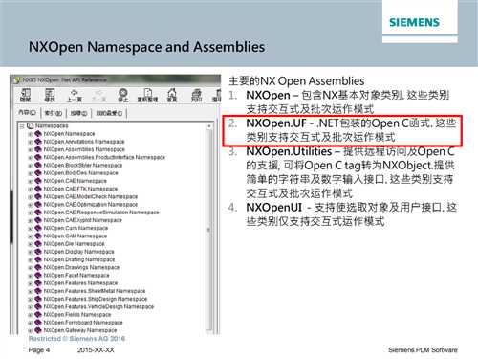Click the NXOpen.Utilities list item text
This screenshot has width=478, height=359.
(351, 172)
